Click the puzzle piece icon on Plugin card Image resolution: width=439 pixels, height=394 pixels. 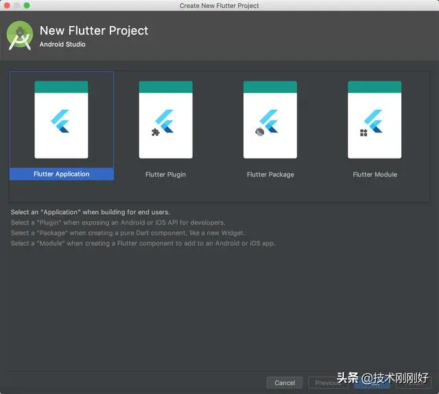[x=156, y=132]
